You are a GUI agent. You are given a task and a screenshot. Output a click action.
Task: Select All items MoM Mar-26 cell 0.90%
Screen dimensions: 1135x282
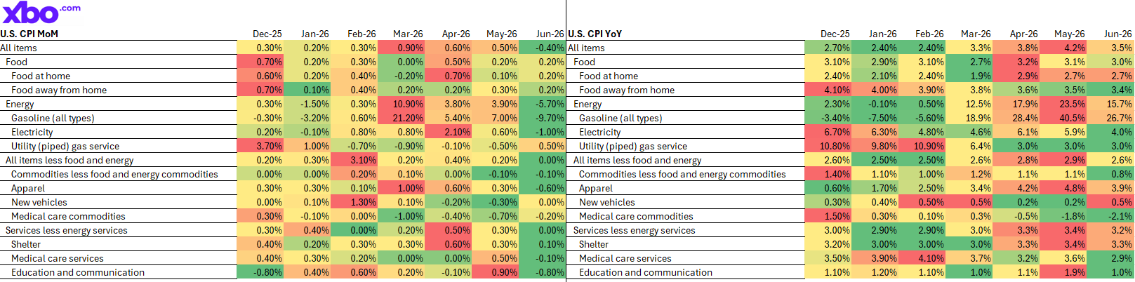401,48
